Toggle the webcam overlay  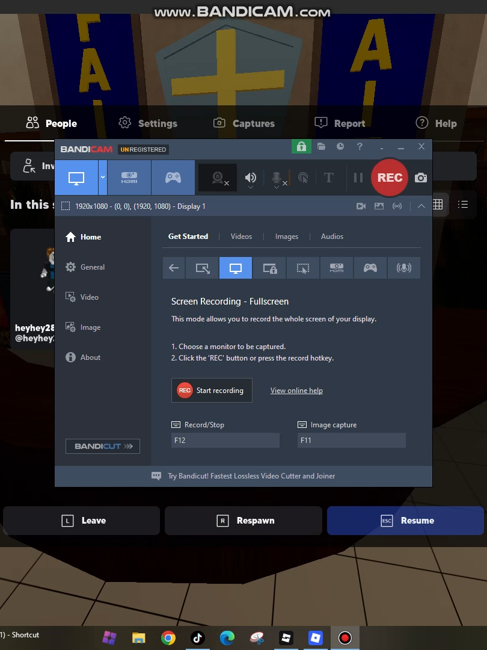(218, 178)
